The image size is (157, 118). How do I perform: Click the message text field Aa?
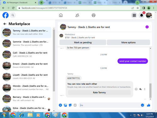click(110, 105)
